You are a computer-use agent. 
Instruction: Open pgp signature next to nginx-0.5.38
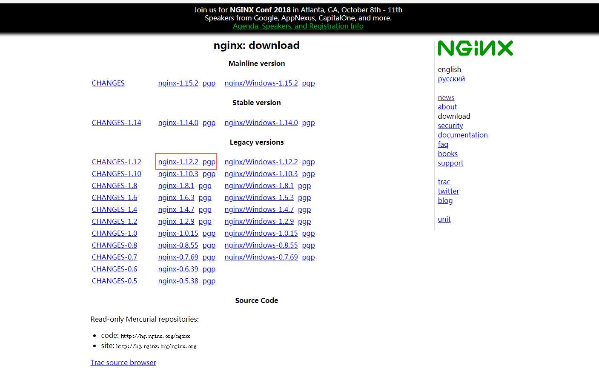[x=209, y=281]
